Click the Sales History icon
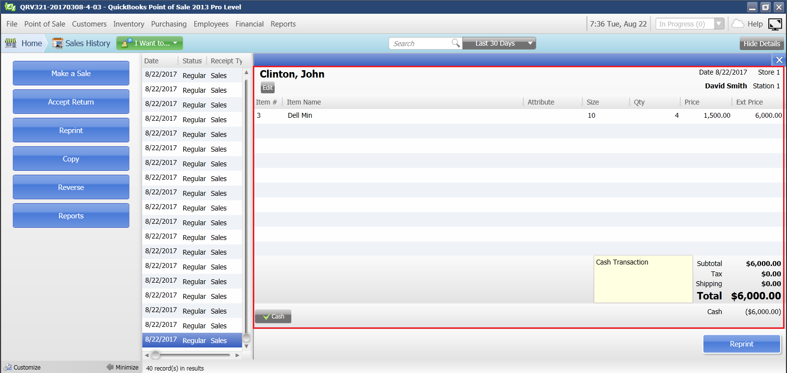The height and width of the screenshot is (373, 787). point(58,43)
